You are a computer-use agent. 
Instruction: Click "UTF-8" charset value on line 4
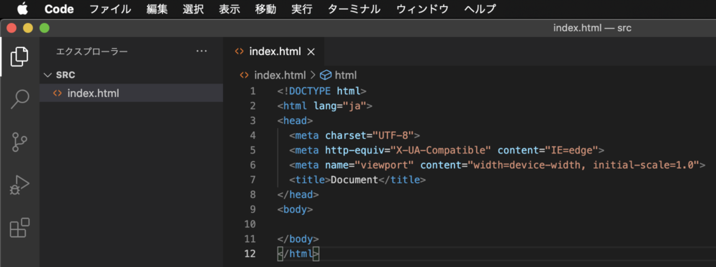tap(393, 135)
